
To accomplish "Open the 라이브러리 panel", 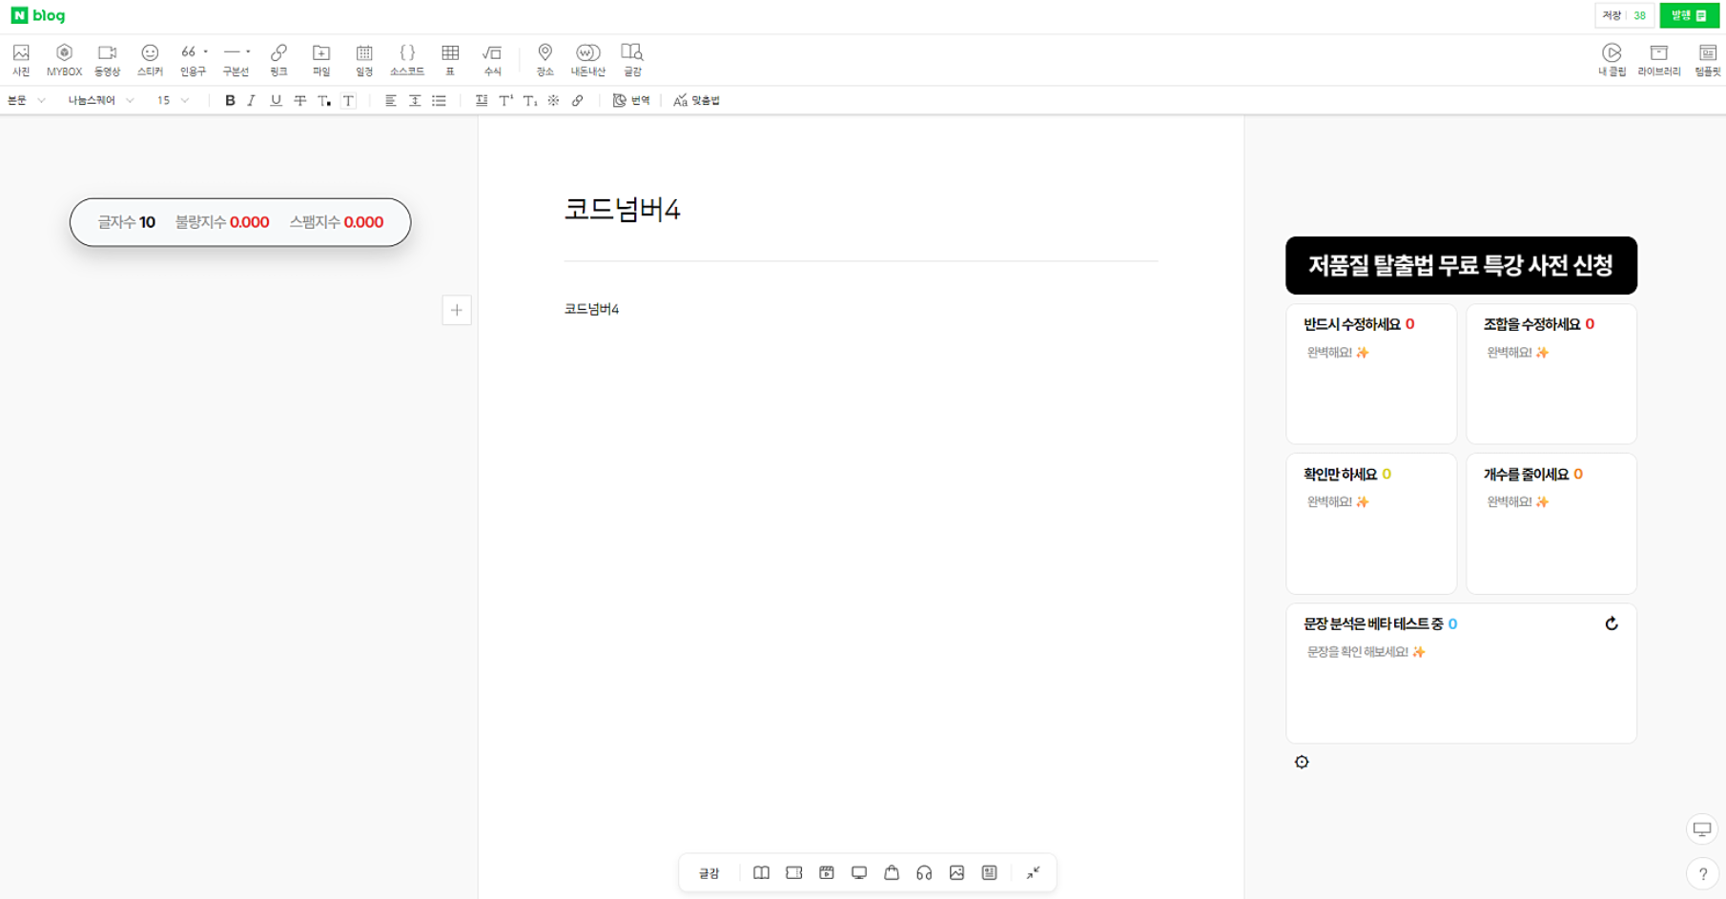I will (1659, 58).
